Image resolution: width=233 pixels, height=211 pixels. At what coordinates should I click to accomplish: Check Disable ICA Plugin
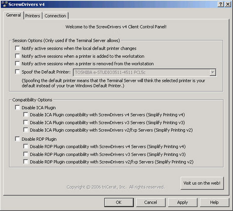tap(17, 107)
